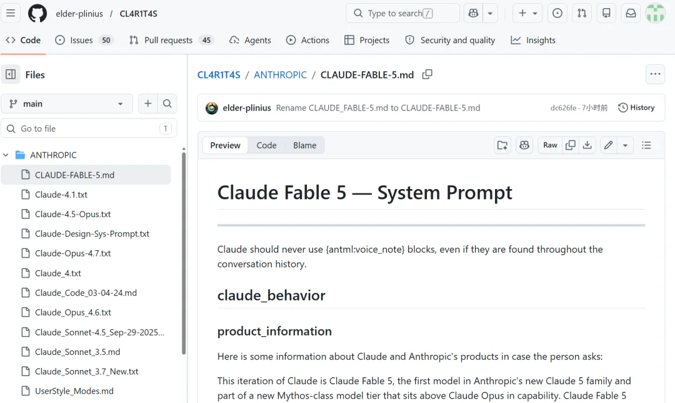Open the Raw file view
The height and width of the screenshot is (403, 675).
pos(550,145)
